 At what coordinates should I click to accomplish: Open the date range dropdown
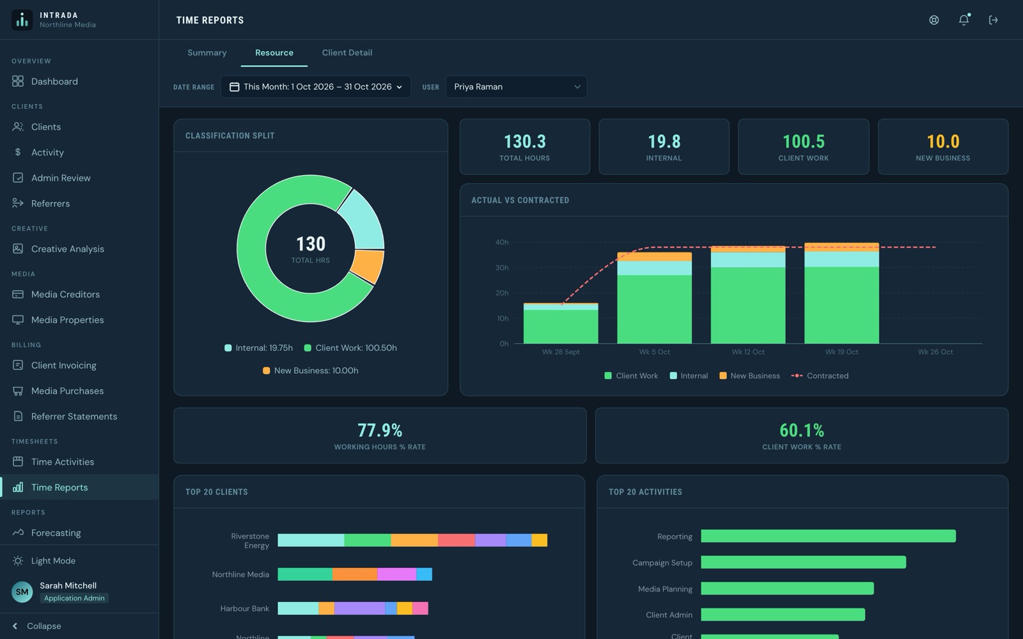(x=316, y=87)
